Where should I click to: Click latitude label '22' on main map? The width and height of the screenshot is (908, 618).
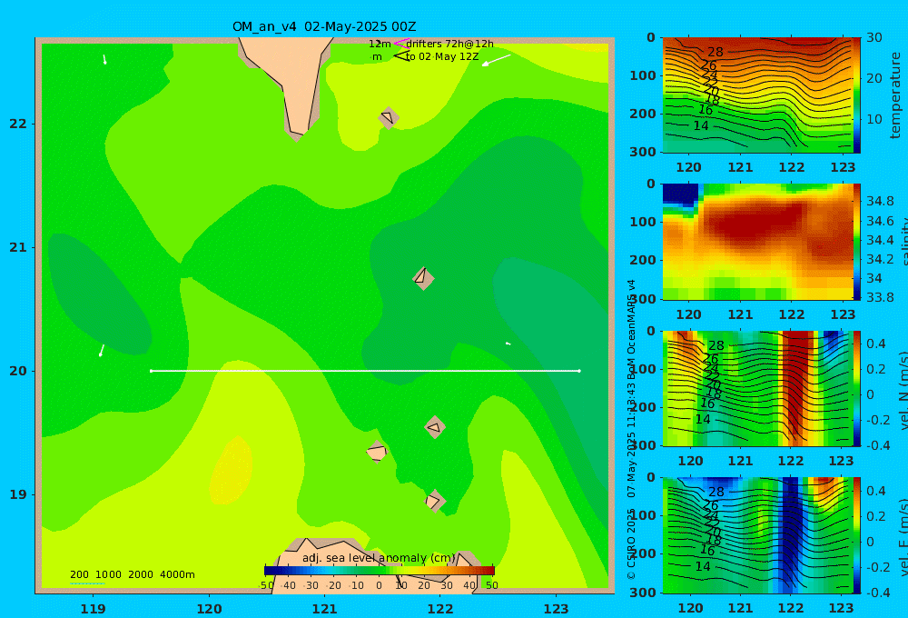point(18,124)
